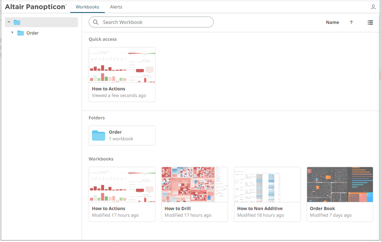Screen dimensions: 381x242
Task: Select the root folder icon in tree
Action: (x=17, y=23)
